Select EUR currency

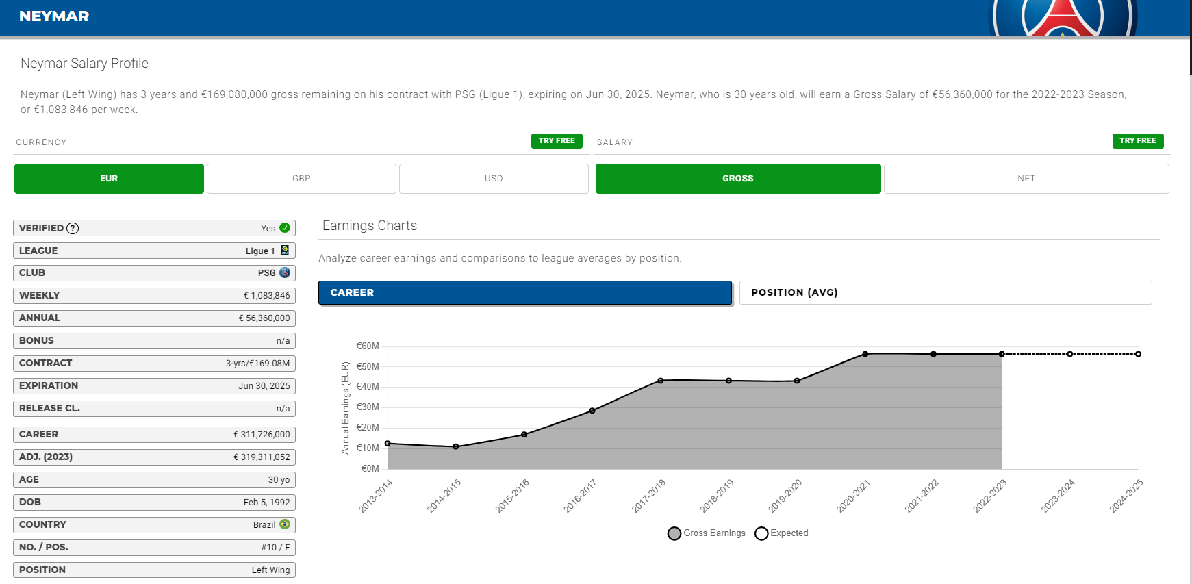tap(109, 179)
